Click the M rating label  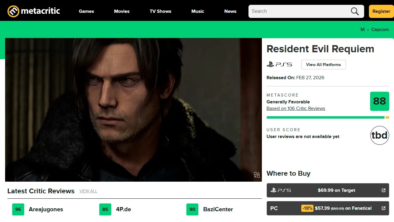tap(362, 30)
